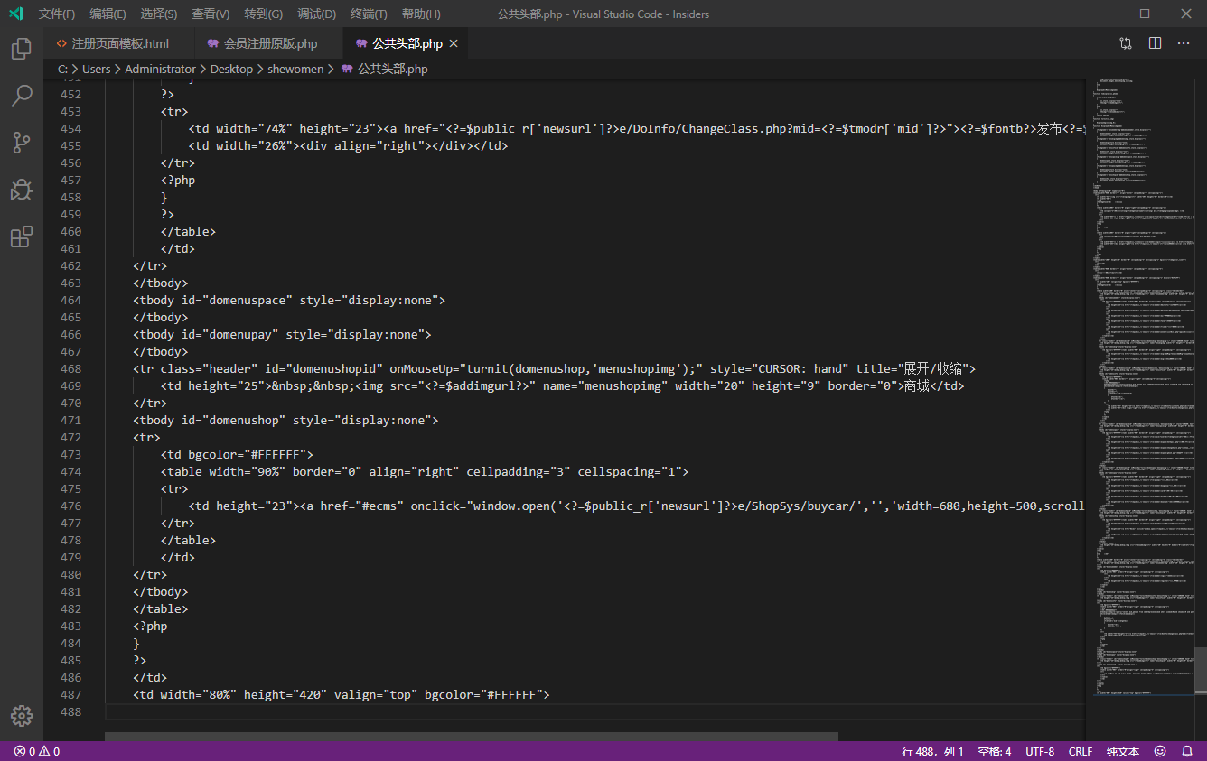
Task: Open the Run and Debug view
Action: pos(21,190)
